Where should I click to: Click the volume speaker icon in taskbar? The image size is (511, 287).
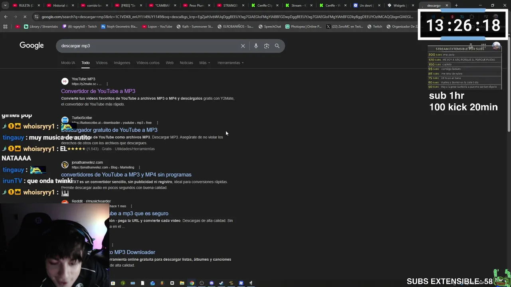click(251, 283)
